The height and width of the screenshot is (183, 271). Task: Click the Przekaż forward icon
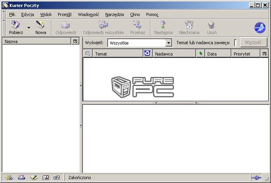tap(137, 25)
